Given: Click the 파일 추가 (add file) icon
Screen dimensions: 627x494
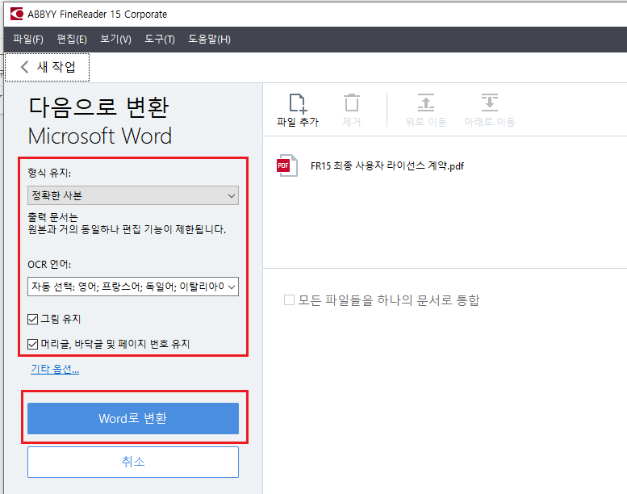Looking at the screenshot, I should pos(298,103).
